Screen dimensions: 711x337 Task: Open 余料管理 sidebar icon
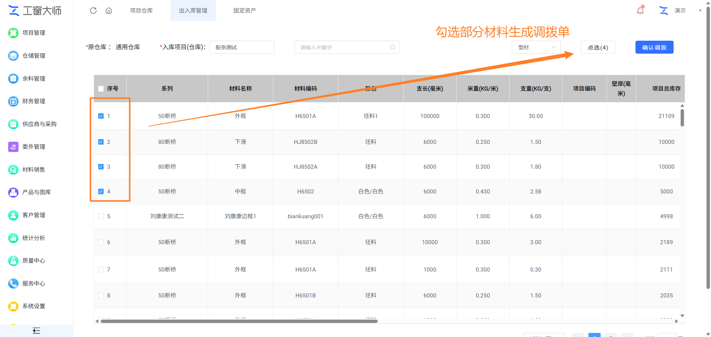click(13, 78)
